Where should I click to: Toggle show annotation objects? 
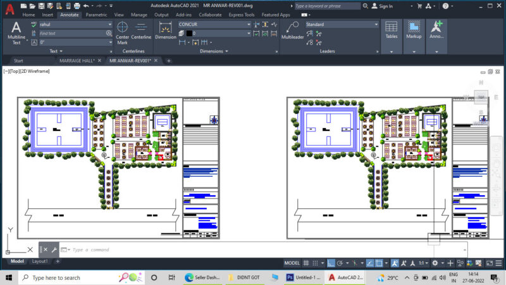pos(395,263)
